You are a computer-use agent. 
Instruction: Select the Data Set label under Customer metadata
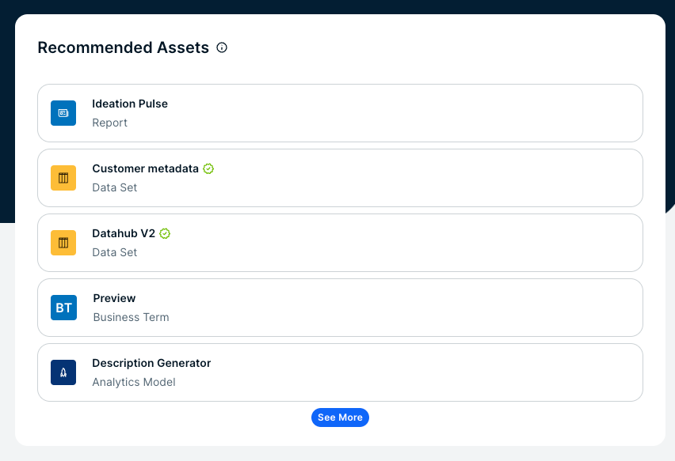(x=114, y=187)
